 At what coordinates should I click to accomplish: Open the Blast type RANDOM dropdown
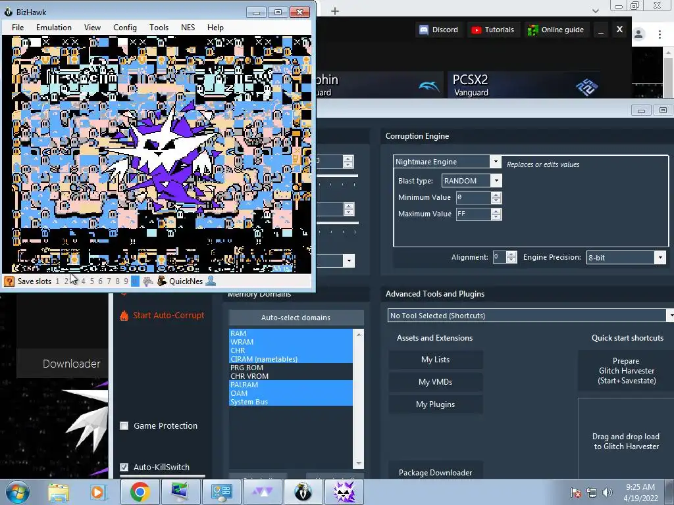tap(496, 180)
